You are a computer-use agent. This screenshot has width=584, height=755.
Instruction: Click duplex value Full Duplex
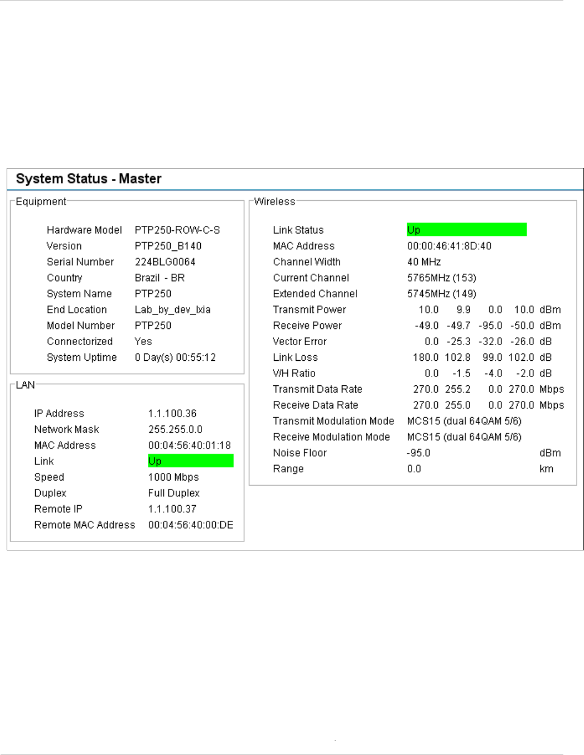[174, 493]
